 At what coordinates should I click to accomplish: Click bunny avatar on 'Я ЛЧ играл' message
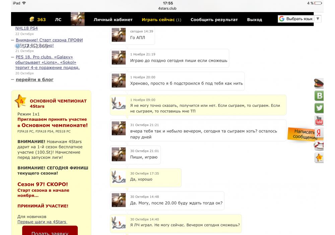(119, 223)
